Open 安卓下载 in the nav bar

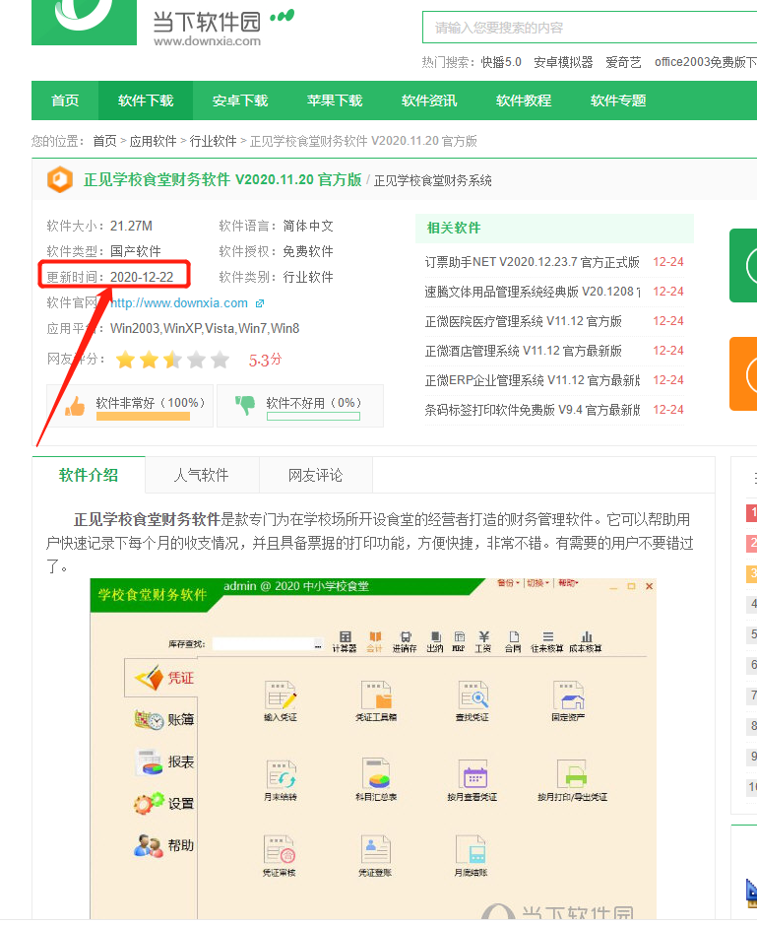point(240,100)
